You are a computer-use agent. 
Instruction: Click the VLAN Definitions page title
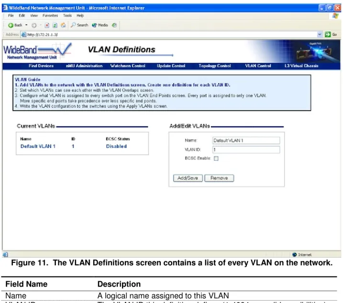[122, 50]
